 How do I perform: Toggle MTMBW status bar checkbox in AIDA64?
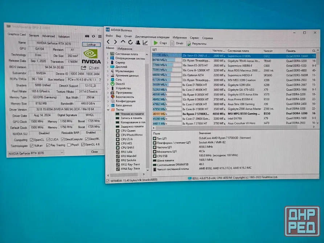click(x=108, y=181)
